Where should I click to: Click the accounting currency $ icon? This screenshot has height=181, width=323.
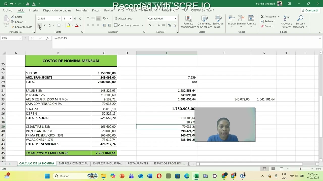click(x=150, y=25)
